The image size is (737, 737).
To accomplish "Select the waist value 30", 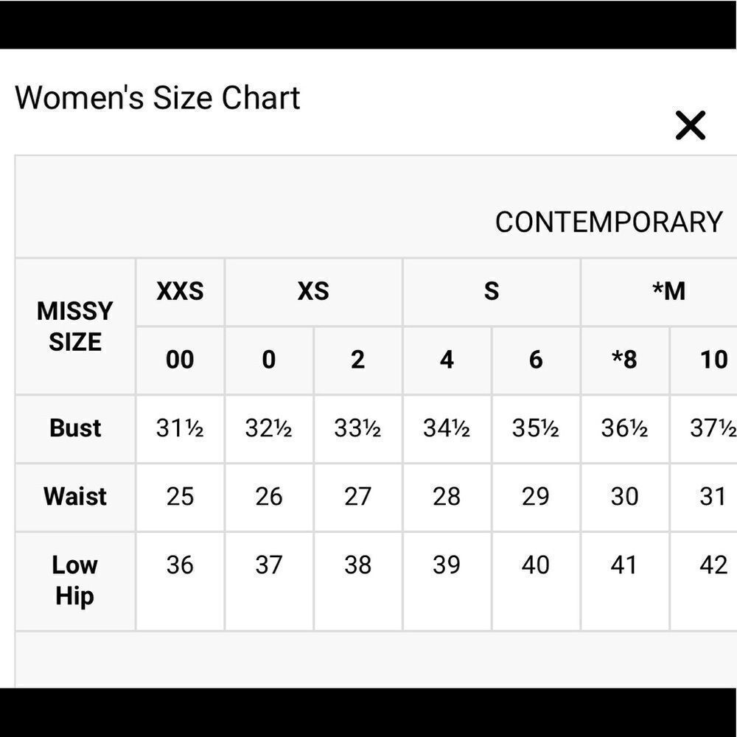I will [x=624, y=497].
